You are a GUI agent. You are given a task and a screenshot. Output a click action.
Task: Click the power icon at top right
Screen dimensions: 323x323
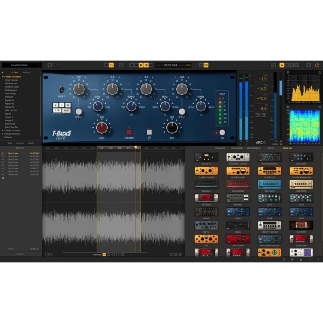(x=318, y=65)
